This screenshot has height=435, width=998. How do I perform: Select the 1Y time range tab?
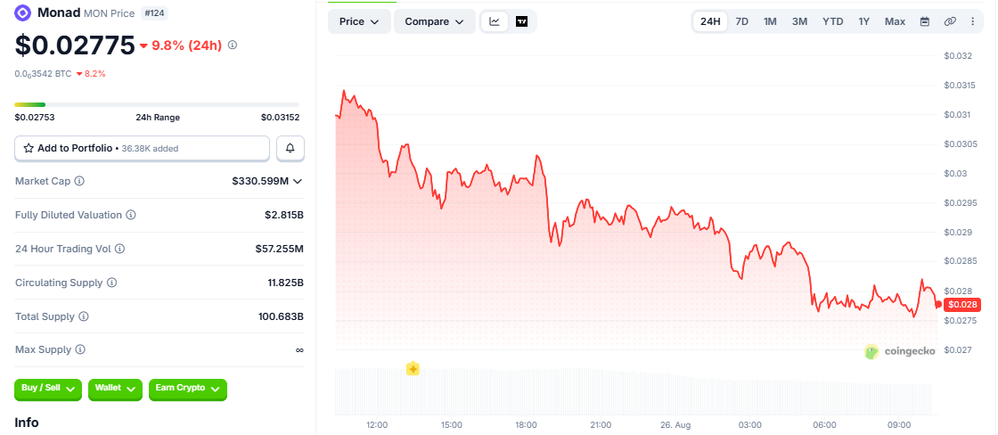click(863, 21)
